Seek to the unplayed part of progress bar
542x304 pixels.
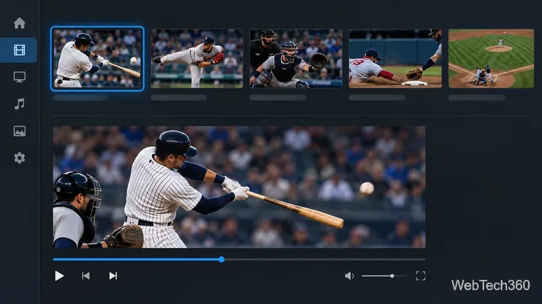(x=325, y=259)
